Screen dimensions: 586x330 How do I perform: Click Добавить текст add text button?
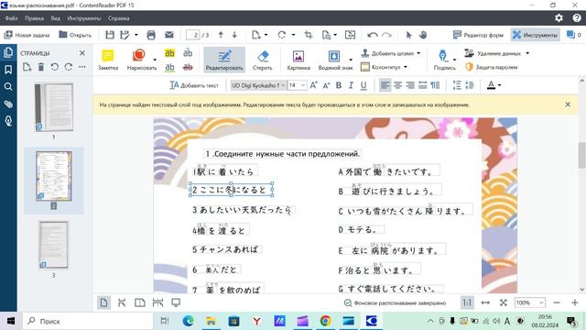[x=194, y=85]
